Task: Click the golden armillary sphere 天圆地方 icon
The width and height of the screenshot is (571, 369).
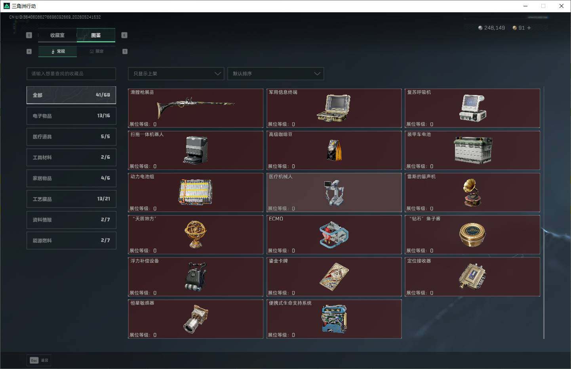Action: (196, 234)
